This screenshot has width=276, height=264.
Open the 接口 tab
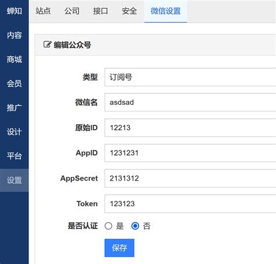pyautogui.click(x=100, y=11)
